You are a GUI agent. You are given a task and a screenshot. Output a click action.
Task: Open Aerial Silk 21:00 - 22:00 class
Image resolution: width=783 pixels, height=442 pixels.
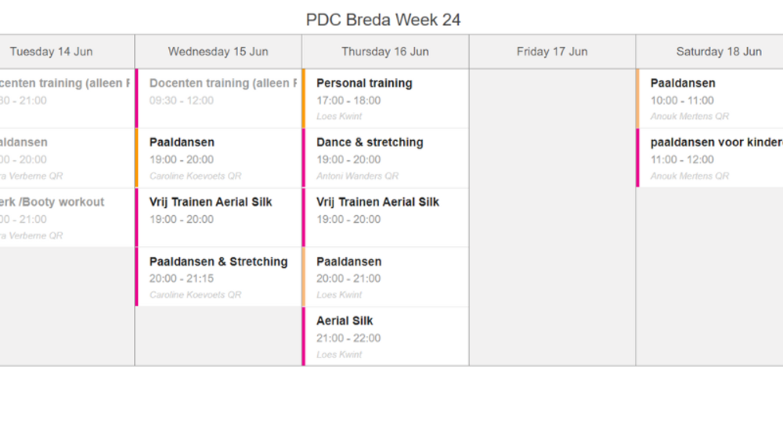(x=385, y=336)
